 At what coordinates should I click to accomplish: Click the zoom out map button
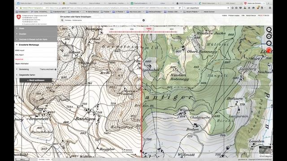tap(269, 43)
